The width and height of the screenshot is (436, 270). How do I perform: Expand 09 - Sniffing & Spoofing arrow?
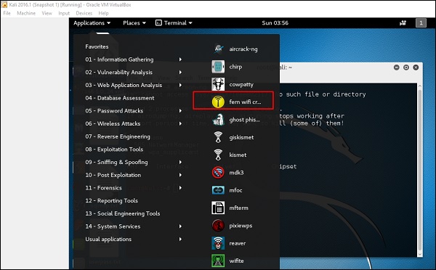(x=180, y=162)
